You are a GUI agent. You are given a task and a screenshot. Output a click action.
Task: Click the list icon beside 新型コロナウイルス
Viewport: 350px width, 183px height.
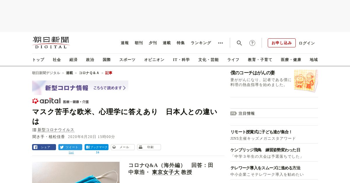pyautogui.click(x=34, y=130)
